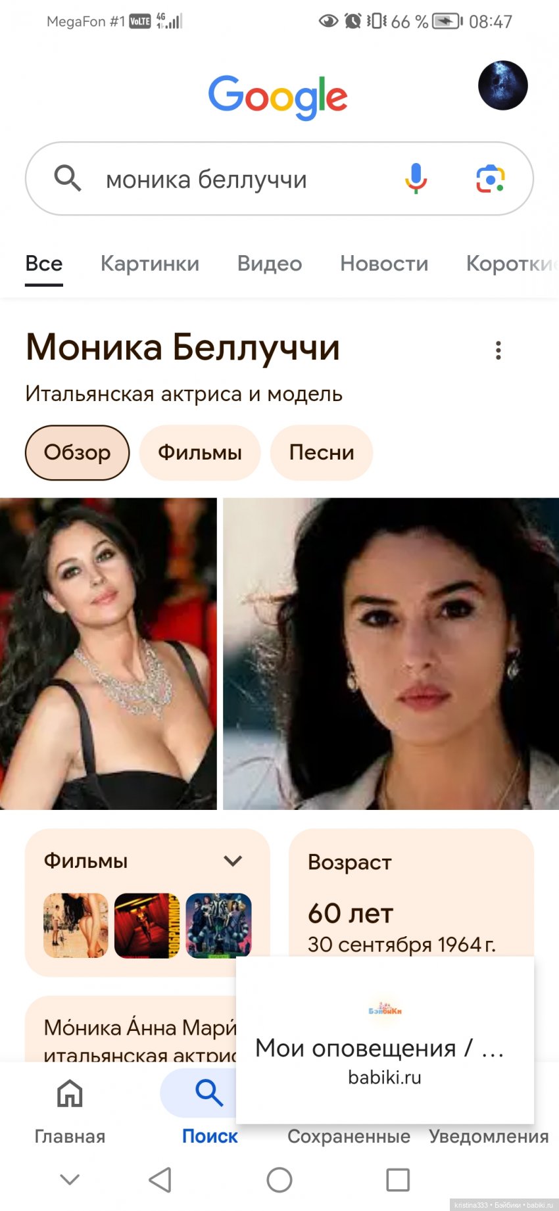The height and width of the screenshot is (1211, 559).
Task: Switch to the Новости tab
Action: [384, 264]
